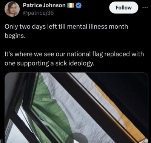Follow Patrice Johnson's account
The height and width of the screenshot is (143, 151).
pos(124,8)
